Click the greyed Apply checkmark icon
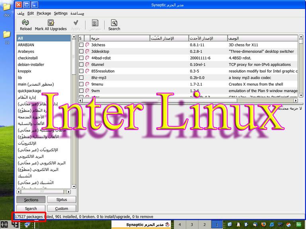 click(x=76, y=23)
